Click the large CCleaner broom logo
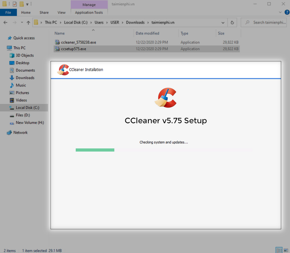The image size is (290, 253). click(166, 98)
